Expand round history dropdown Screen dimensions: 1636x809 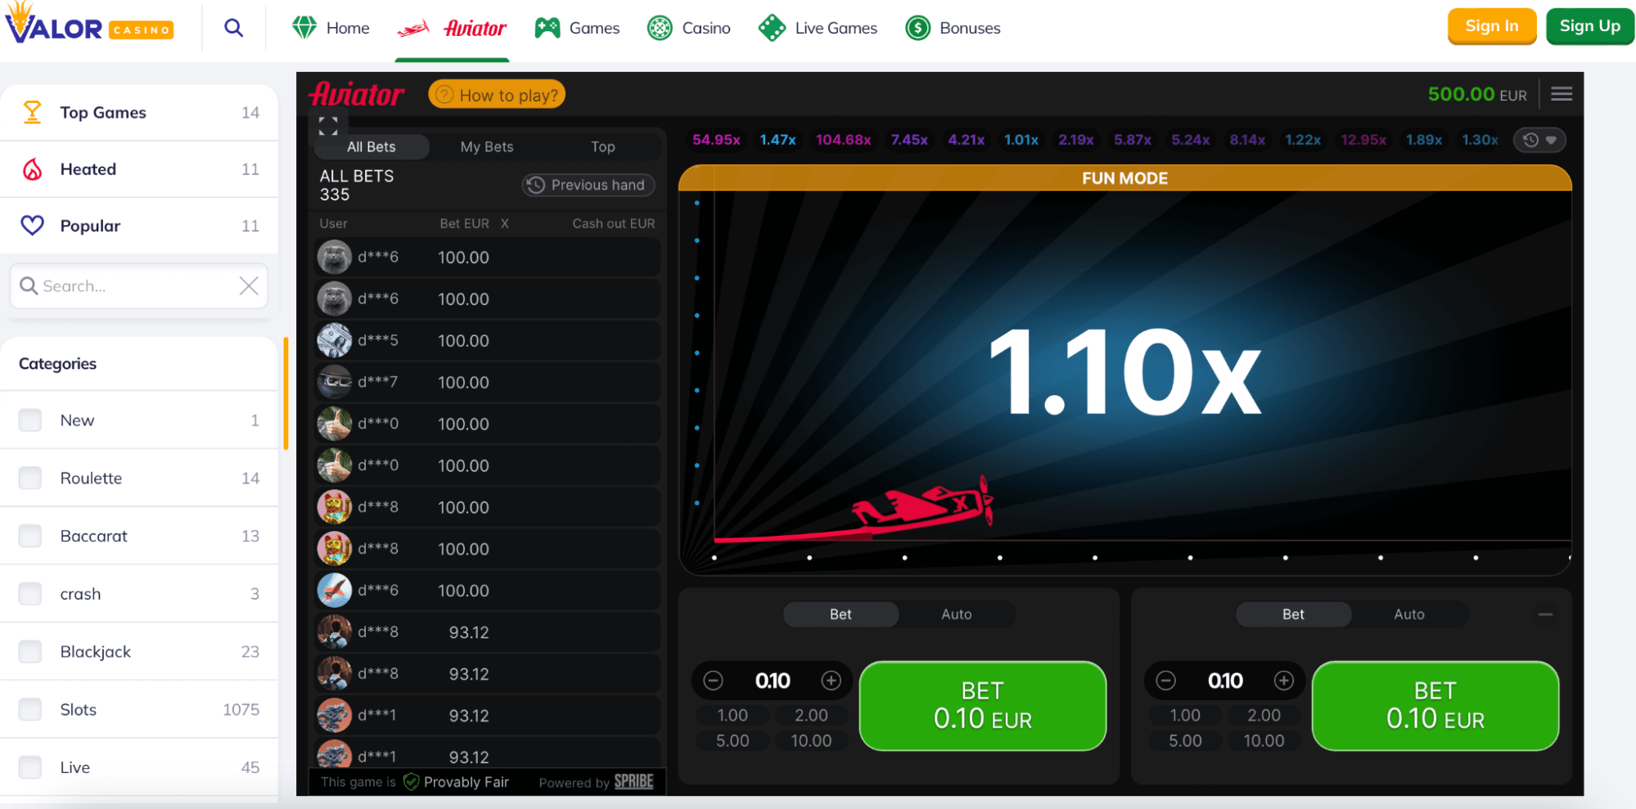click(1539, 140)
